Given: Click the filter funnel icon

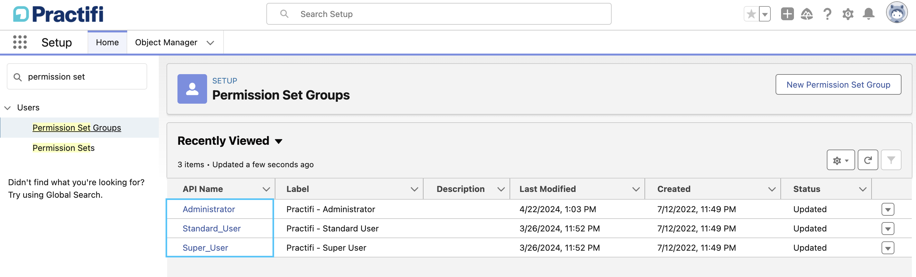Looking at the screenshot, I should coord(891,160).
